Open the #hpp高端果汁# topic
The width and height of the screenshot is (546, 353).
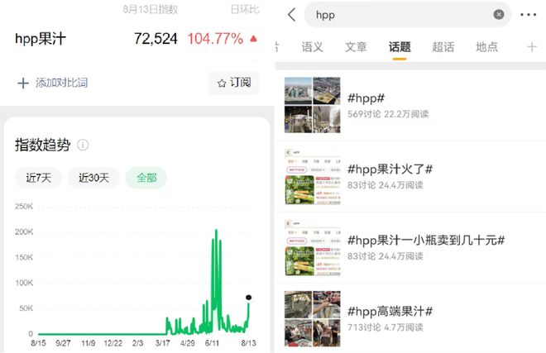[x=410, y=318]
